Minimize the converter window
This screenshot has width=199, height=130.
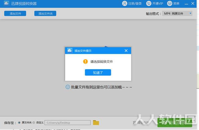186,4
